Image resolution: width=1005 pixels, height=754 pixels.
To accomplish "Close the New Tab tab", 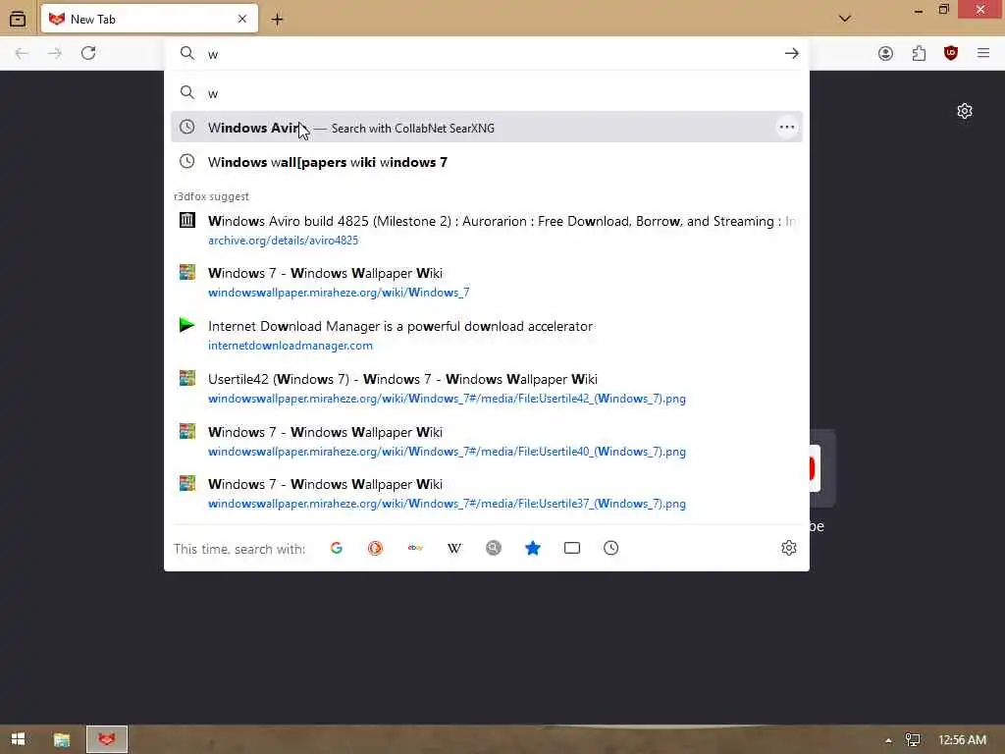I will (242, 20).
